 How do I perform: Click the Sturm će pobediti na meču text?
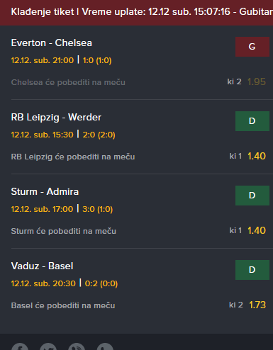coord(64,231)
